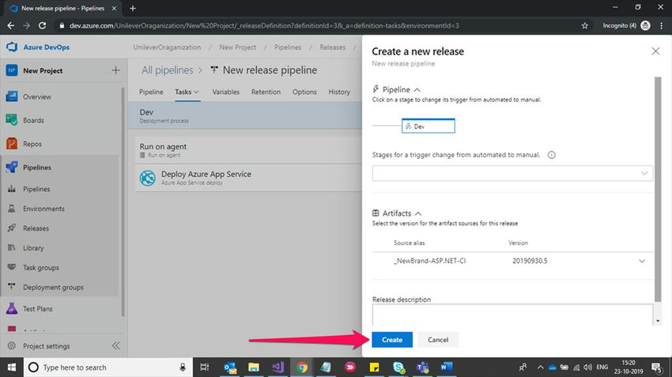Viewport: 672px width, 377px height.
Task: Bookmark this page with star icon
Action: 584,26
